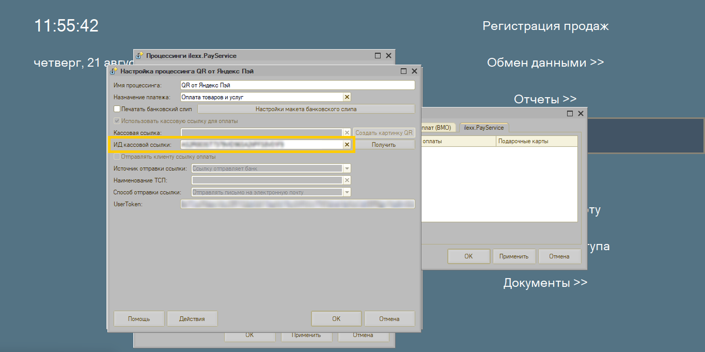Image resolution: width=705 pixels, height=352 pixels.
Task: Open the Способ отправки ссылки dropdown
Action: coord(347,192)
